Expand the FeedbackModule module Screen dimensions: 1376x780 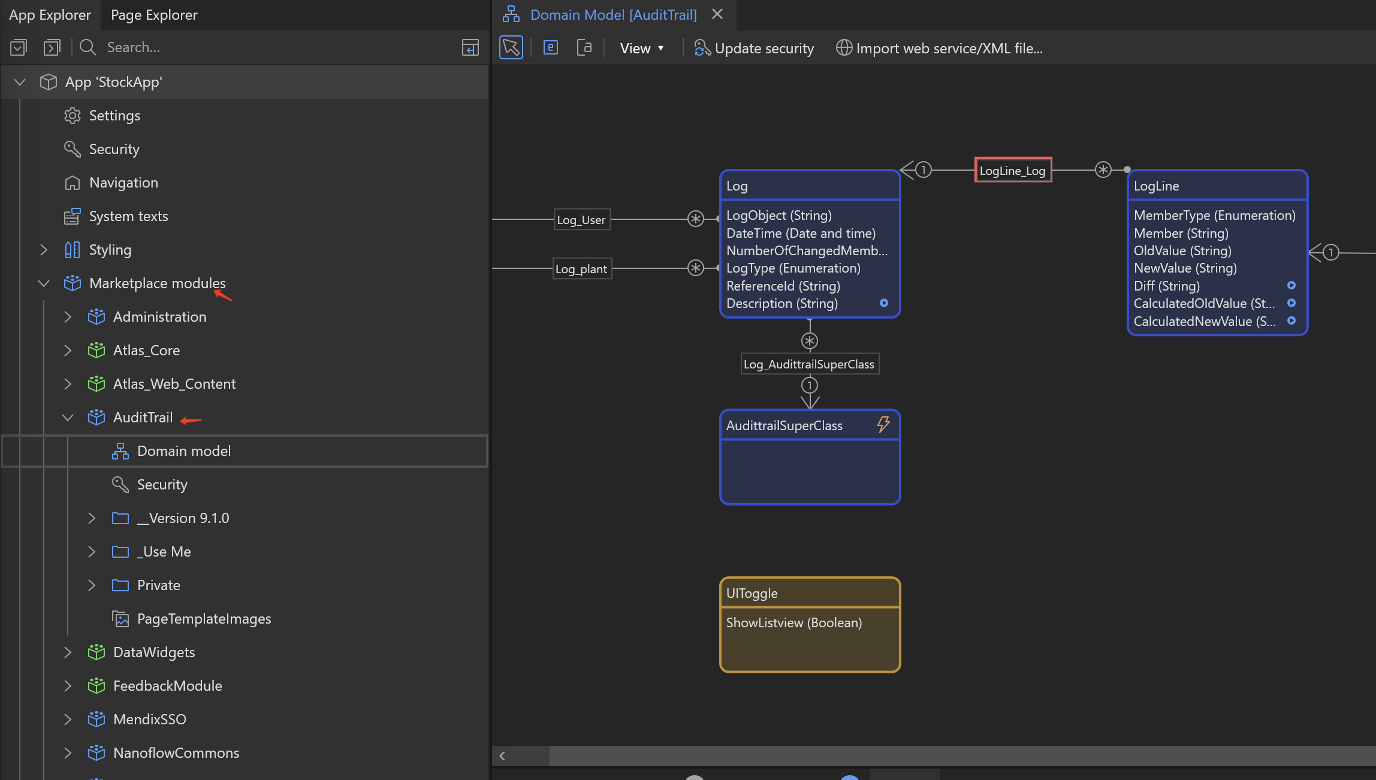pyautogui.click(x=68, y=686)
